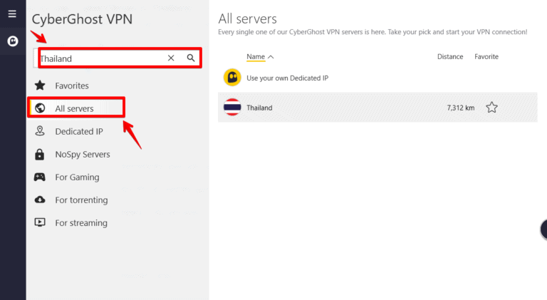Click the Favorite column header

point(486,57)
